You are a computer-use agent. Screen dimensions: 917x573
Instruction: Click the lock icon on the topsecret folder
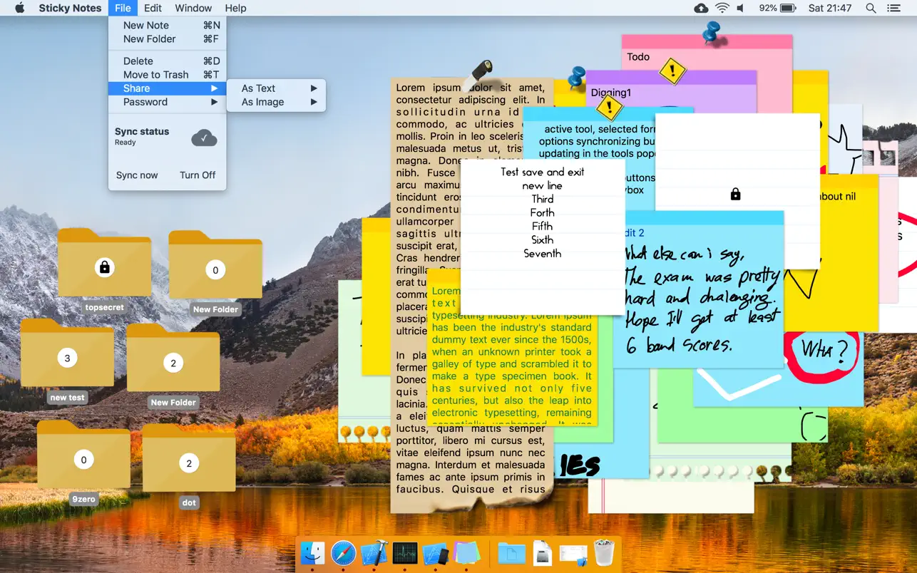[104, 269]
